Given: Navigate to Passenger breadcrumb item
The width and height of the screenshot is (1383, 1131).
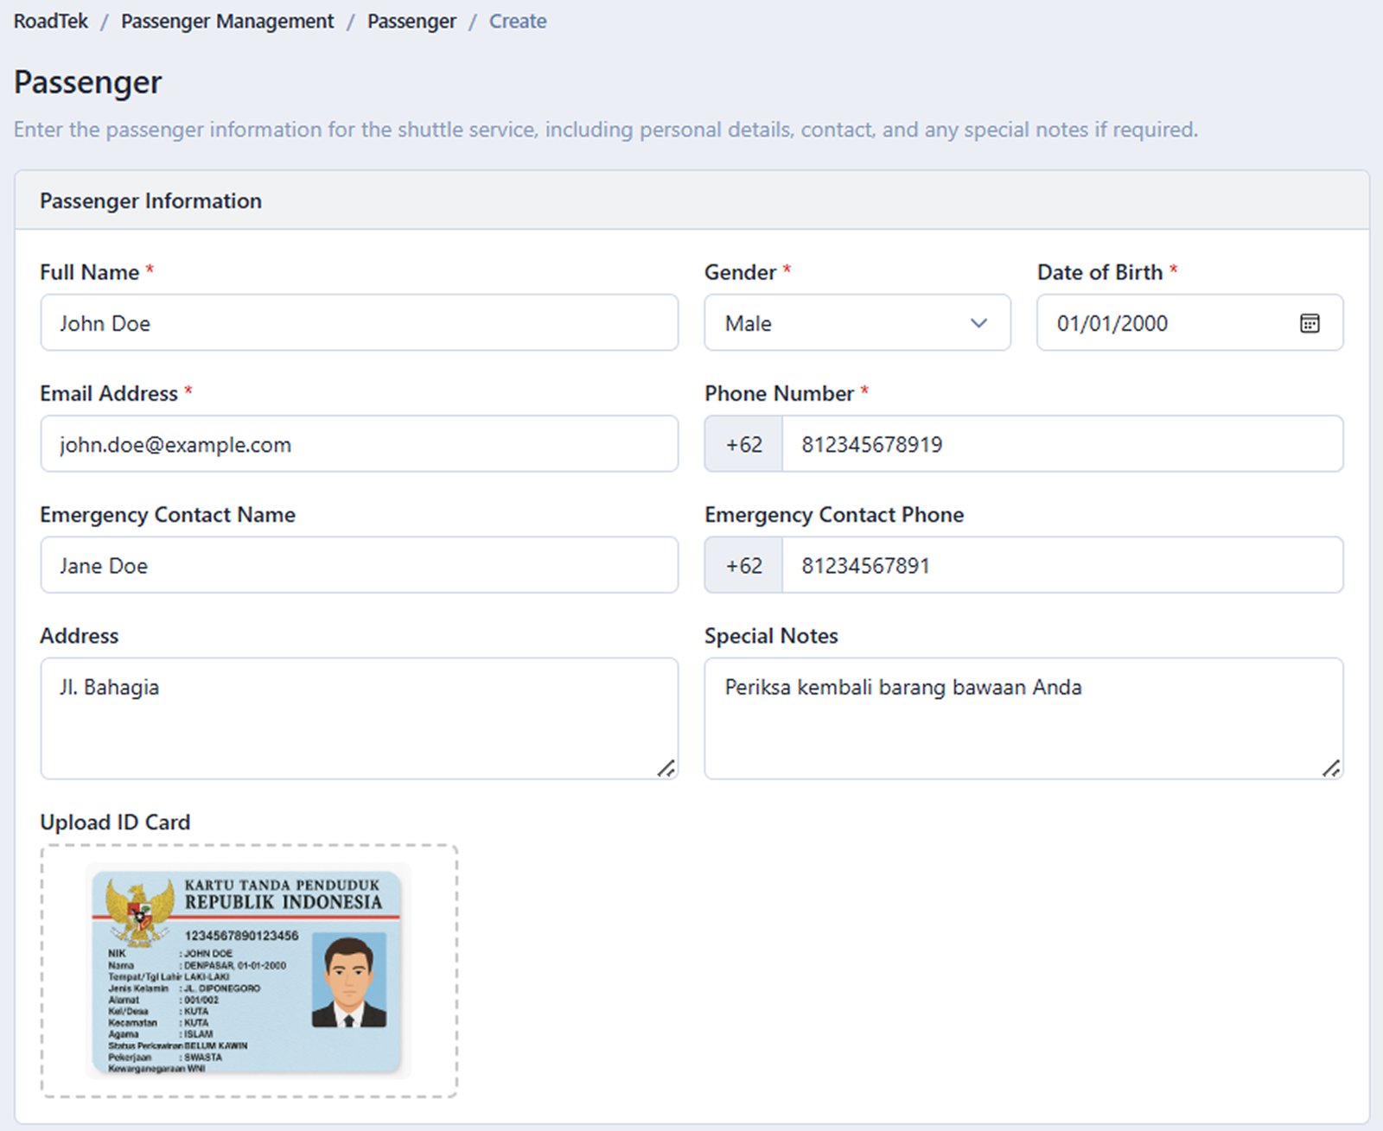Looking at the screenshot, I should [x=411, y=22].
